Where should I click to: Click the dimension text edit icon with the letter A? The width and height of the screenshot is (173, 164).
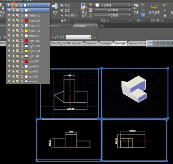pyautogui.click(x=57, y=37)
